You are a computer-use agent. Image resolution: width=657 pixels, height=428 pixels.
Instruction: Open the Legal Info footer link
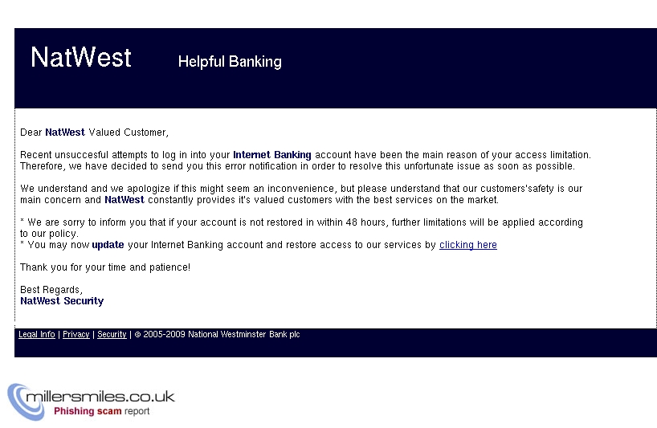click(37, 335)
